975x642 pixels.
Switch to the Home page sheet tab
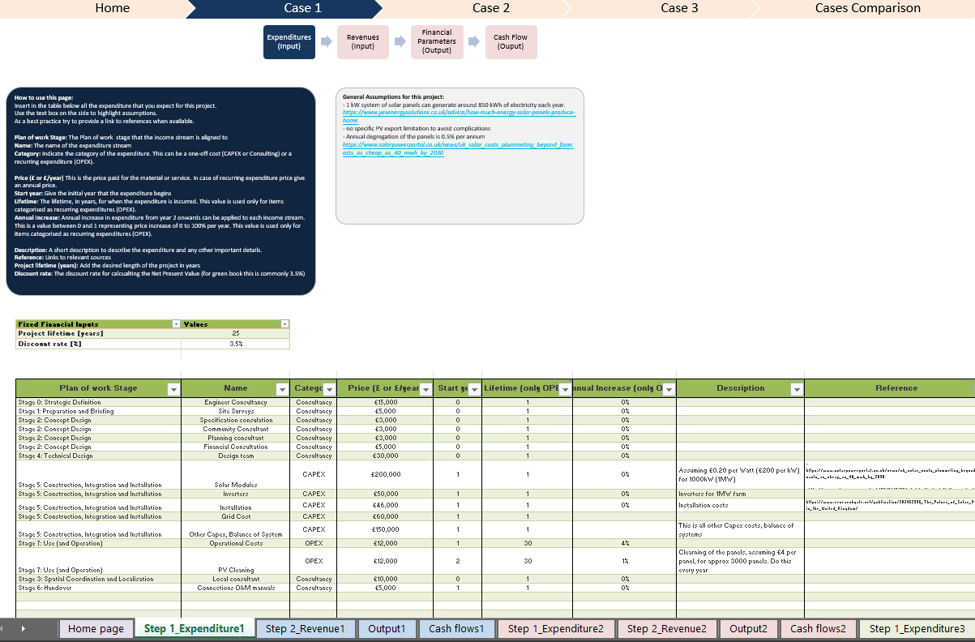(x=96, y=629)
